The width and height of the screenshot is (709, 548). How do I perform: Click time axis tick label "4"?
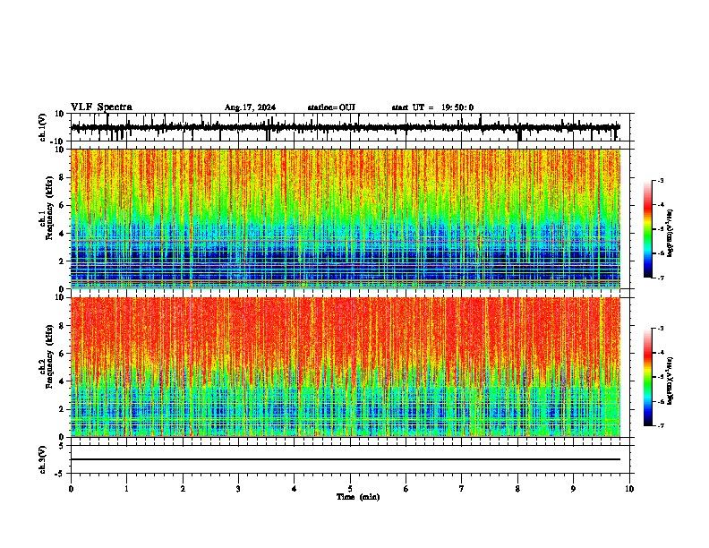[295, 489]
